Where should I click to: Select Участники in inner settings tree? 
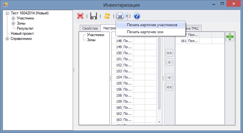[95, 35]
